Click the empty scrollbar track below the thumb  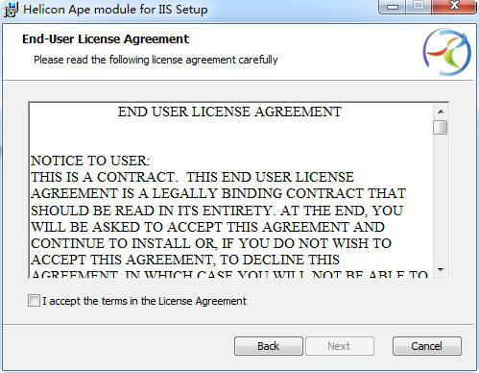coord(441,199)
